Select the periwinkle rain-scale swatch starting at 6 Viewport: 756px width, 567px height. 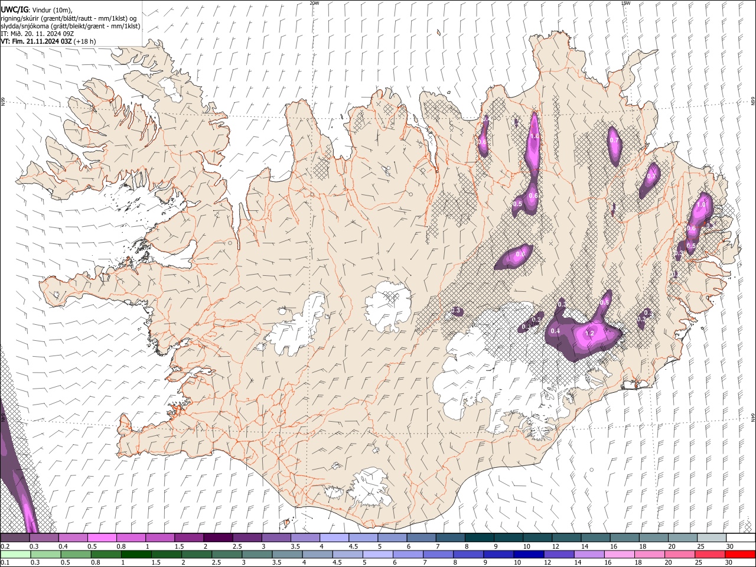coord(408,555)
